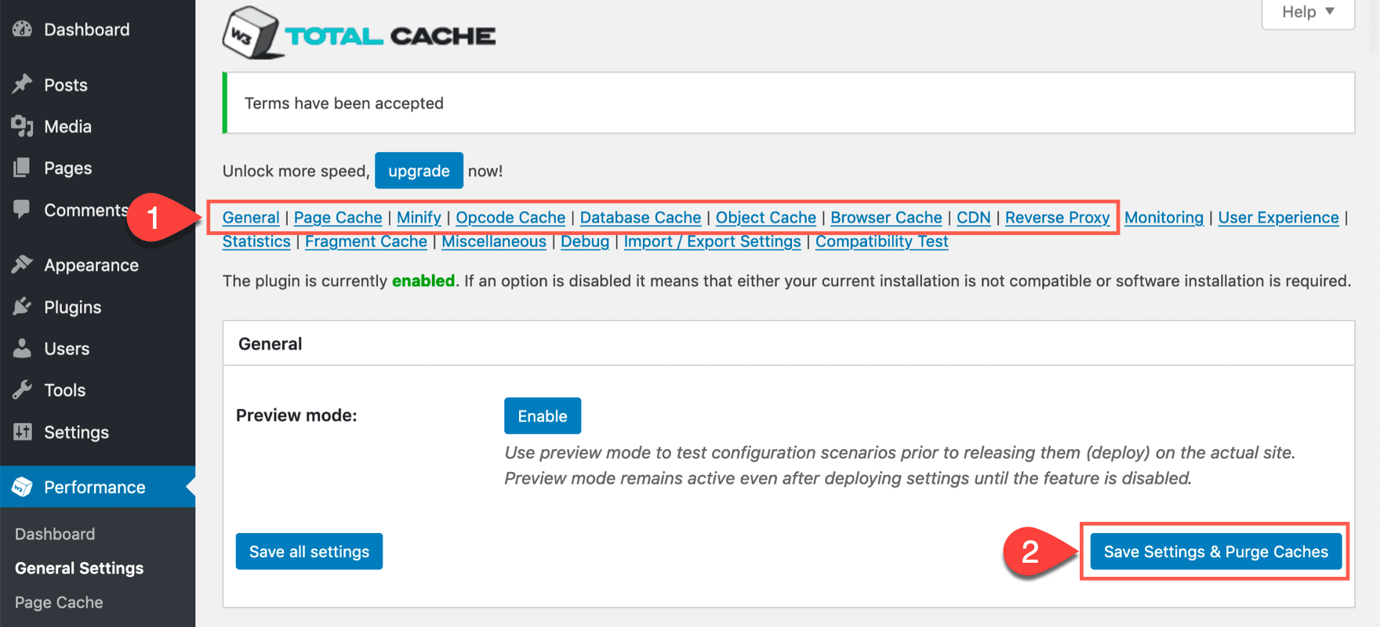Screen dimensions: 1380x627
Task: Click the Tools wrench icon
Action: coord(22,390)
